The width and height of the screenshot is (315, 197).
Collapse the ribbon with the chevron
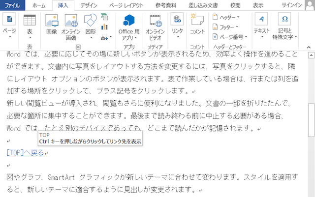(x=309, y=47)
